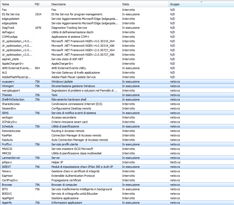Select the SessionEnv service
234x205 pixels.
tap(9, 109)
